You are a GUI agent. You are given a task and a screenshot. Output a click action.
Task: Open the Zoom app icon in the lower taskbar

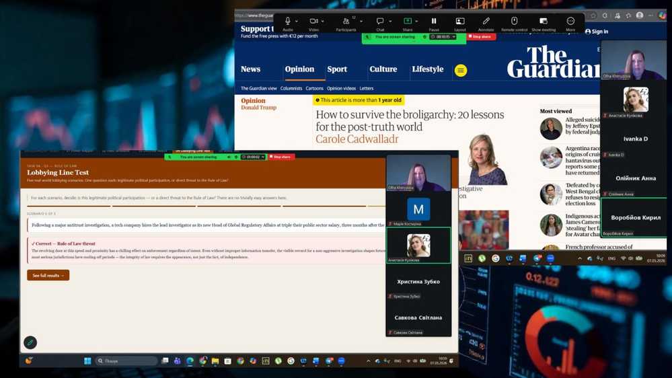(x=341, y=361)
